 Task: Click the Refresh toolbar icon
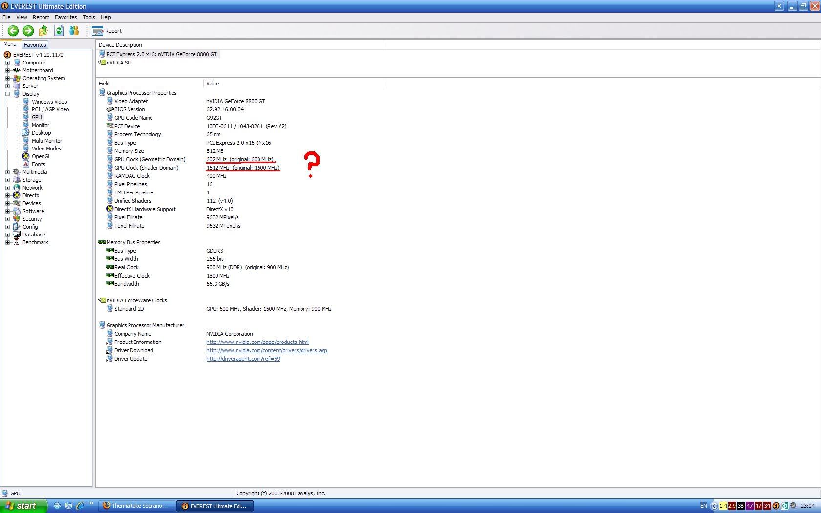click(59, 31)
